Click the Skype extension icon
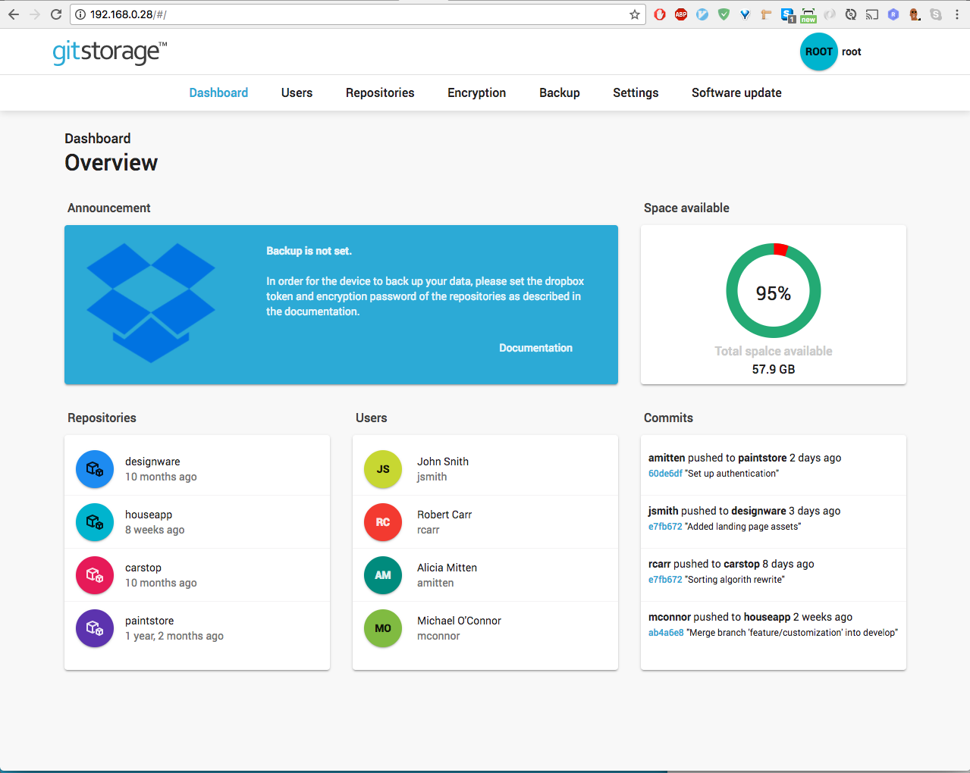Screen dimensions: 970x773 click(x=936, y=14)
